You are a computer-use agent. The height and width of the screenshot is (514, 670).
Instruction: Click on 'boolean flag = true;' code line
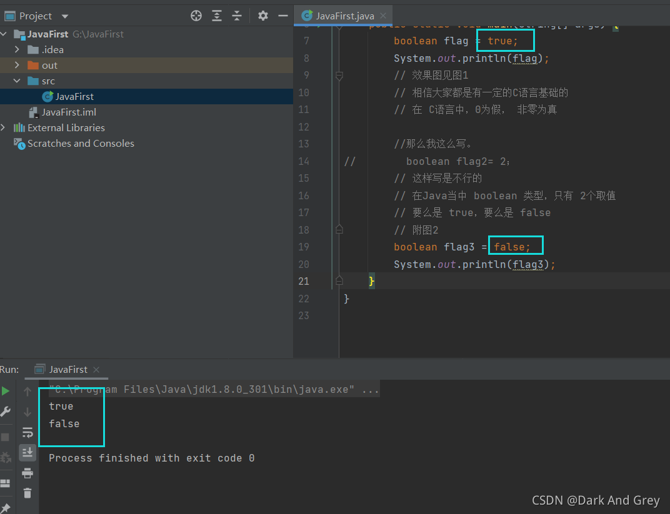click(x=456, y=41)
